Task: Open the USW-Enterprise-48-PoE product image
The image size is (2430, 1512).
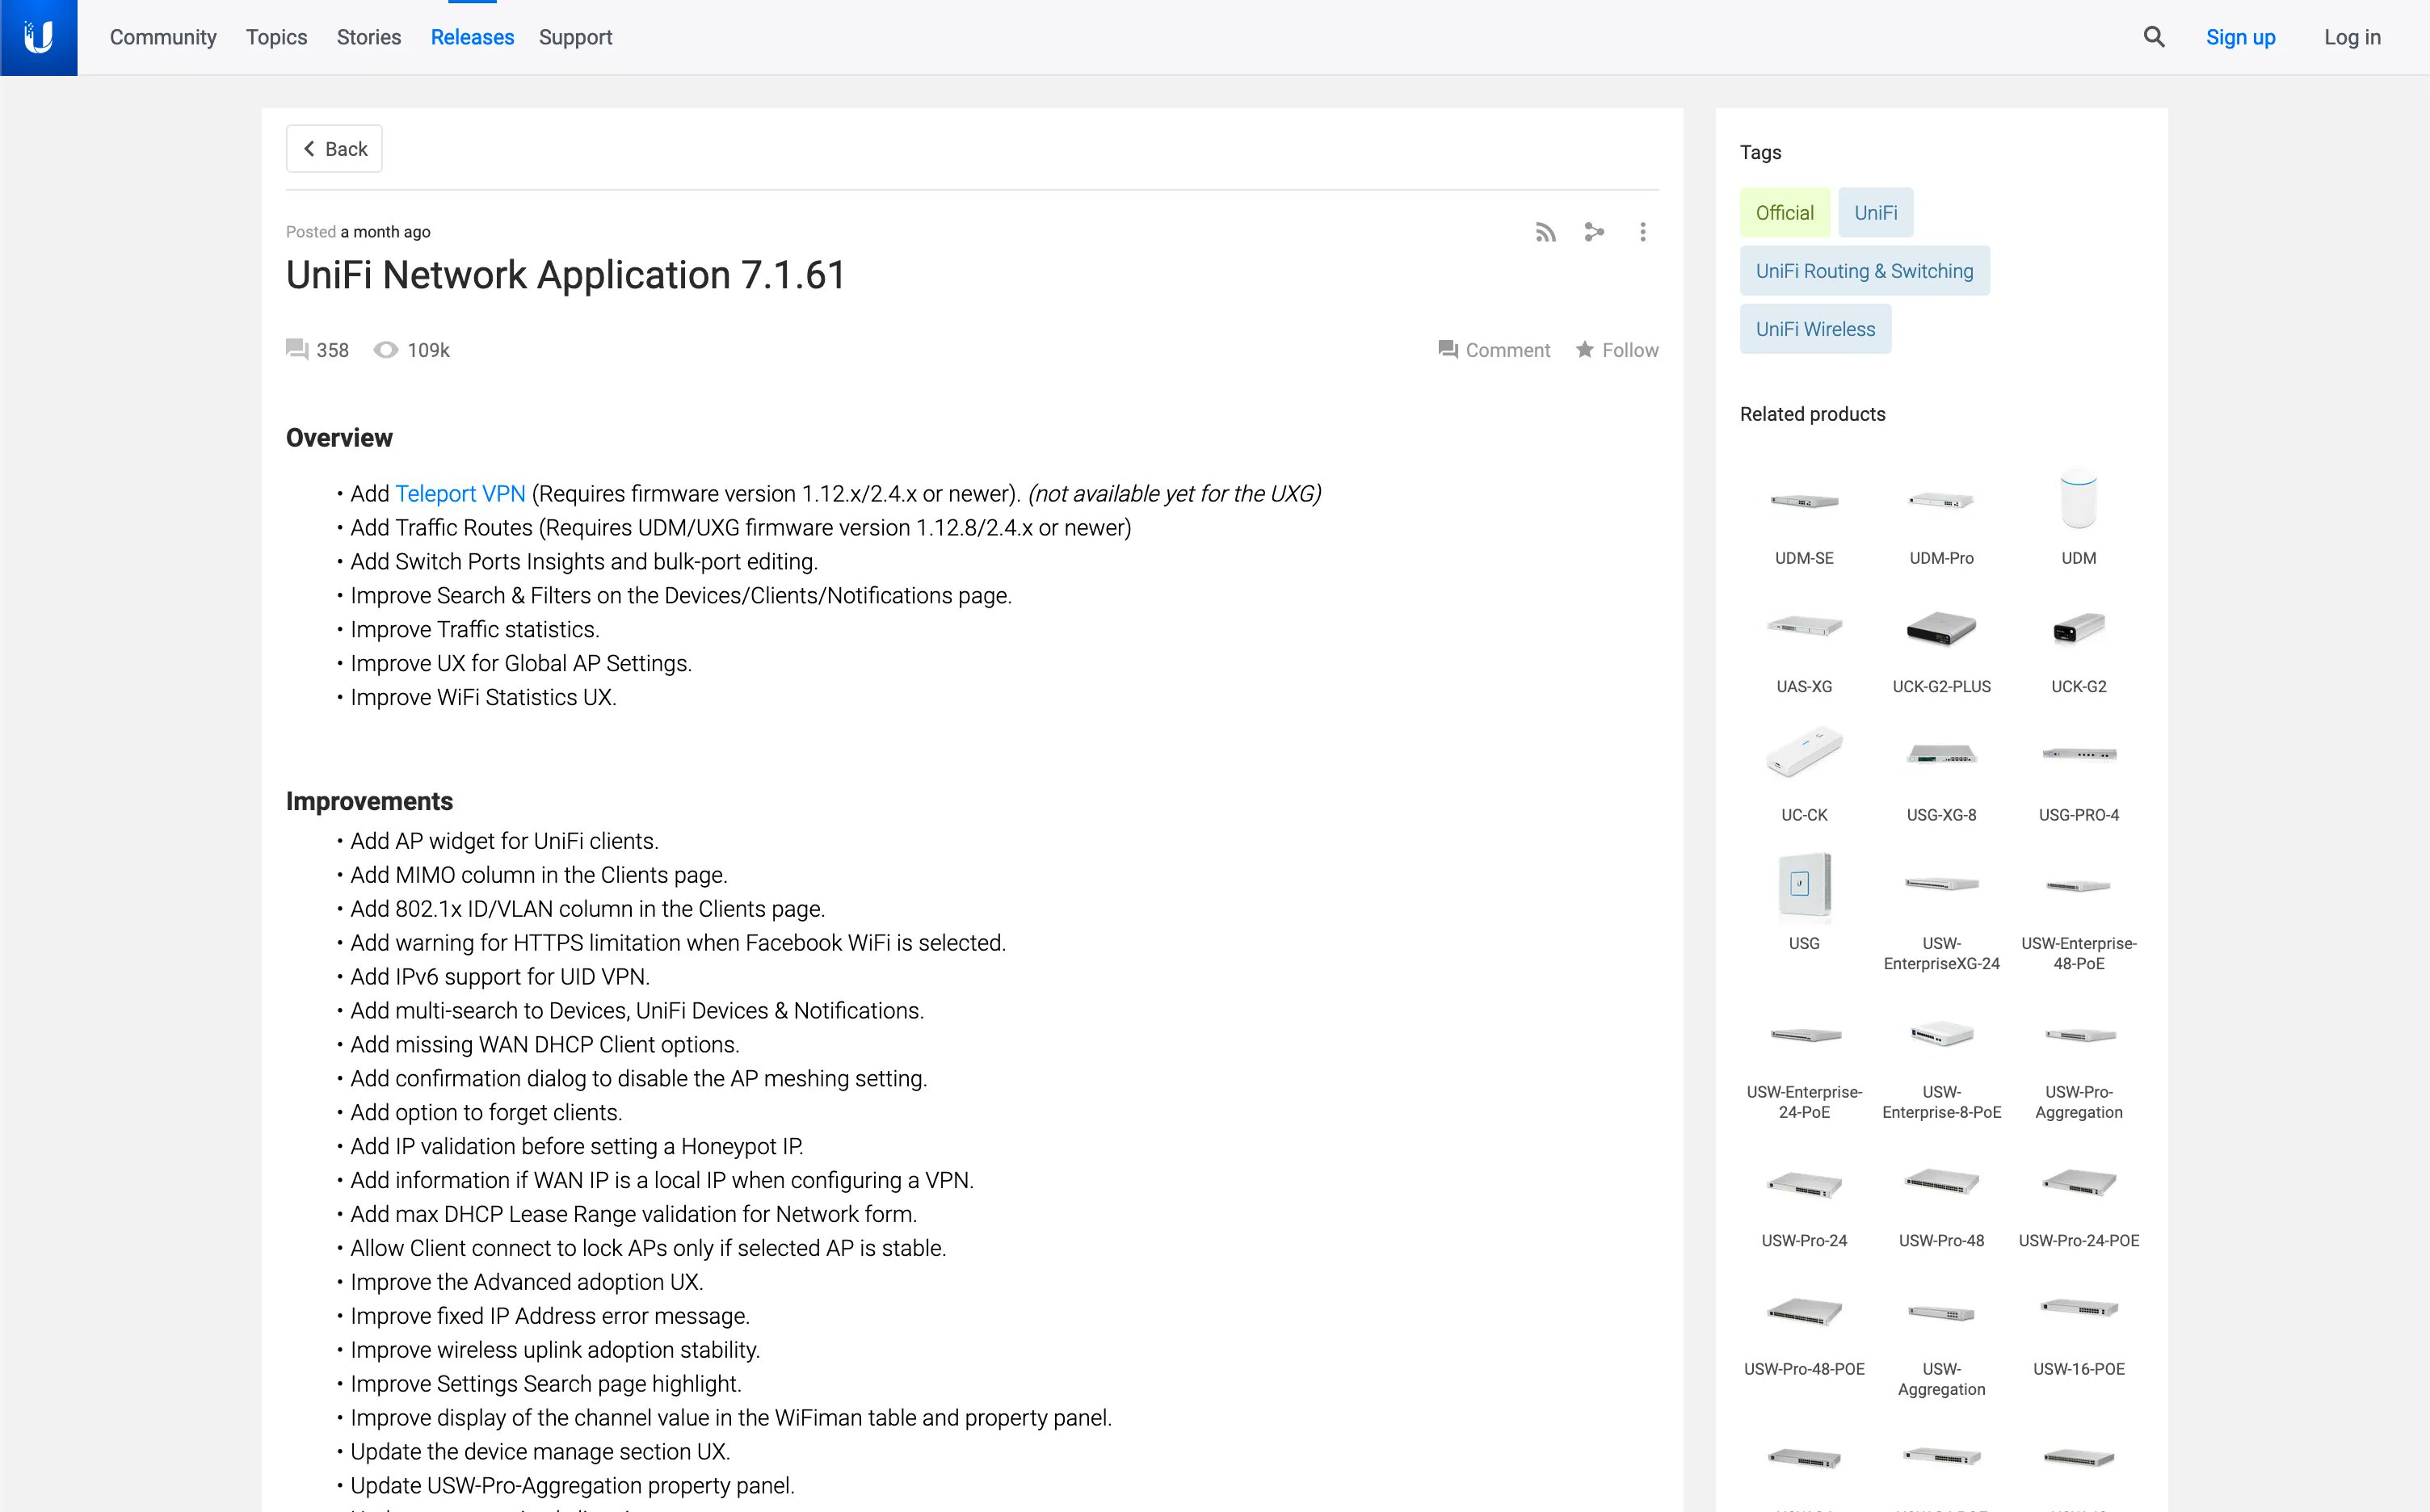Action: click(2078, 886)
